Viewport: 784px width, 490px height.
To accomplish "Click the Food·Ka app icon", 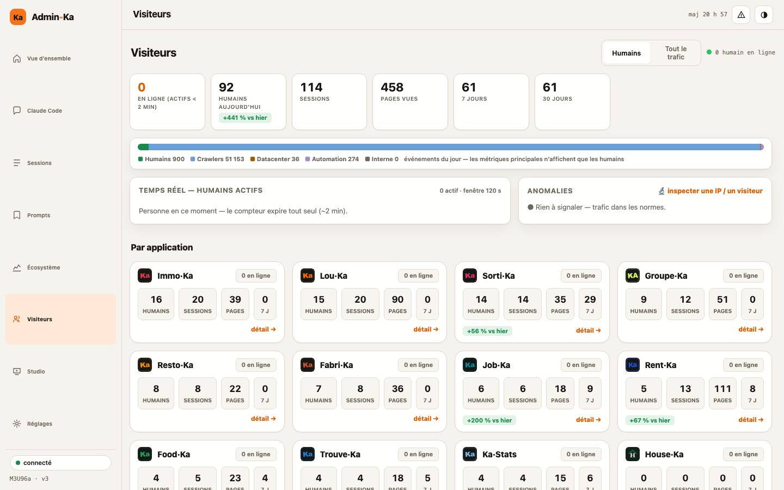I will (x=145, y=454).
